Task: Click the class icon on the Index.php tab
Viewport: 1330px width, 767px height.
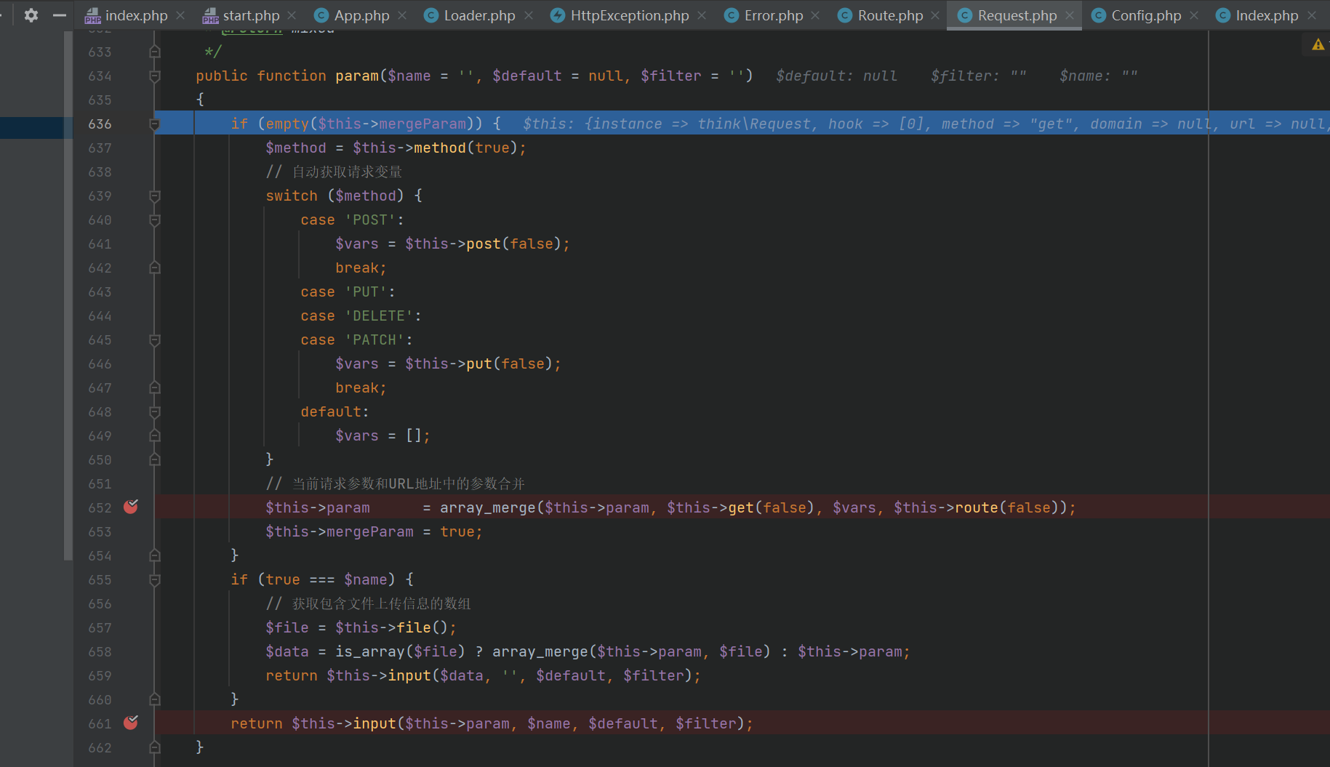Action: tap(1223, 15)
